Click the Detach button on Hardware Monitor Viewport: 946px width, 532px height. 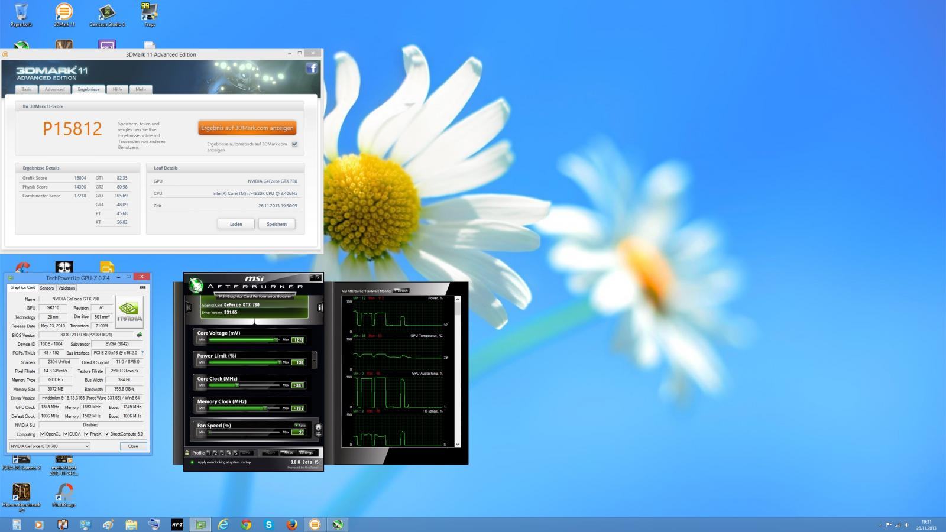[401, 291]
